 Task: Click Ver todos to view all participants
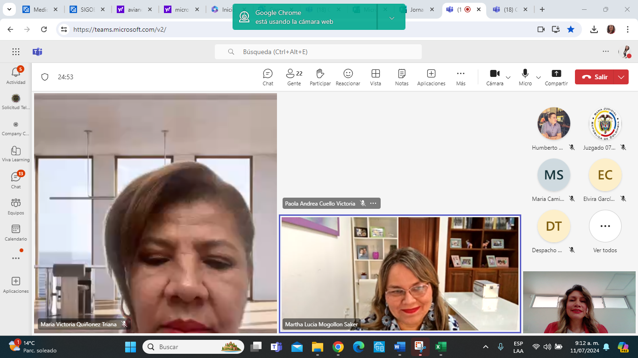tap(605, 231)
